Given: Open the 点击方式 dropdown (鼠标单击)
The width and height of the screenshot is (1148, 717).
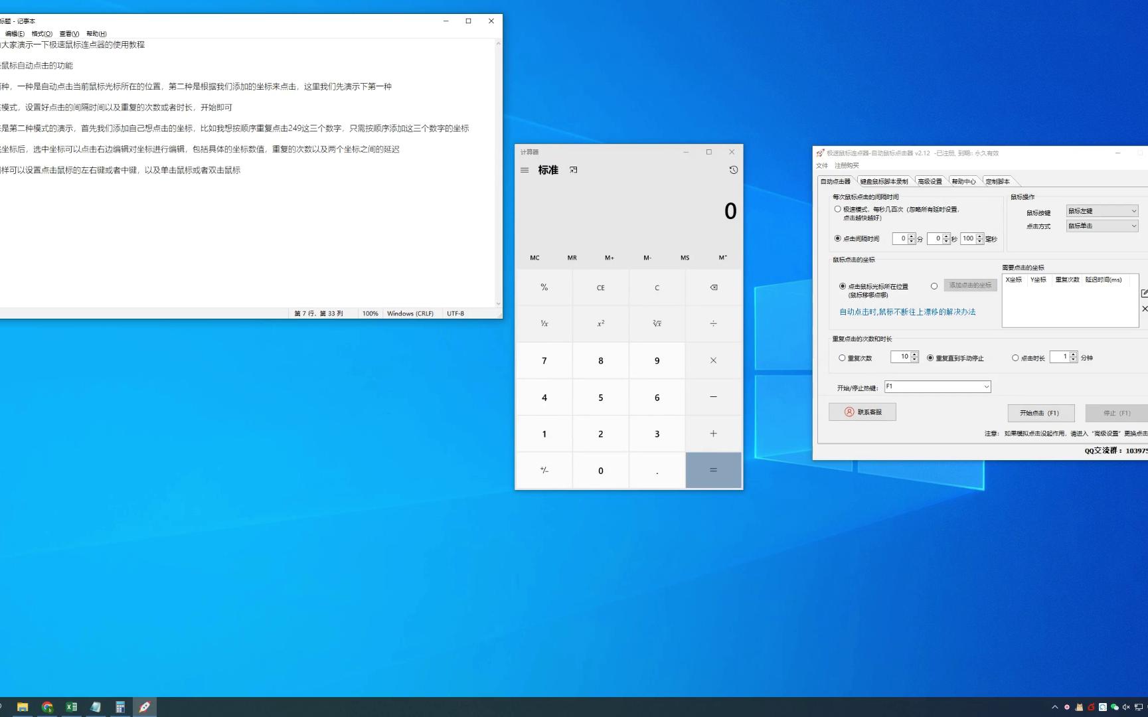Looking at the screenshot, I should (1102, 226).
